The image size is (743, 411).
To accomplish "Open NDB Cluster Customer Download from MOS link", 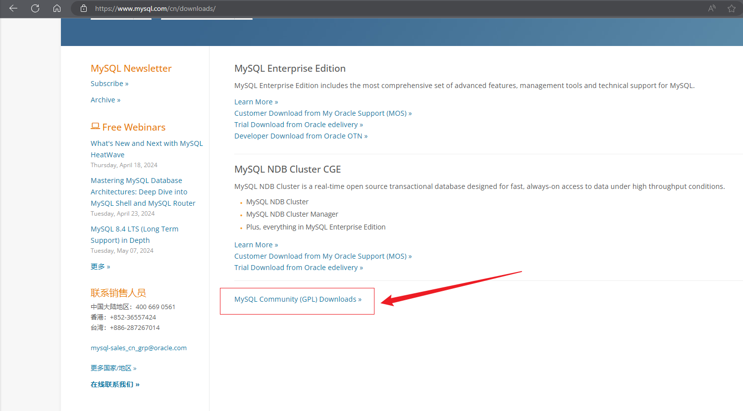I will [323, 256].
